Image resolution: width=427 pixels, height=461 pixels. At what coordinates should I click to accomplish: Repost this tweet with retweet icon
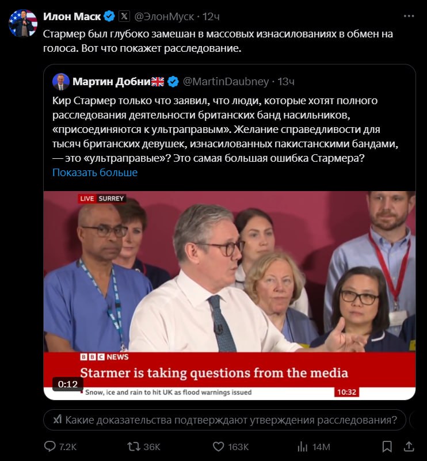click(x=134, y=447)
